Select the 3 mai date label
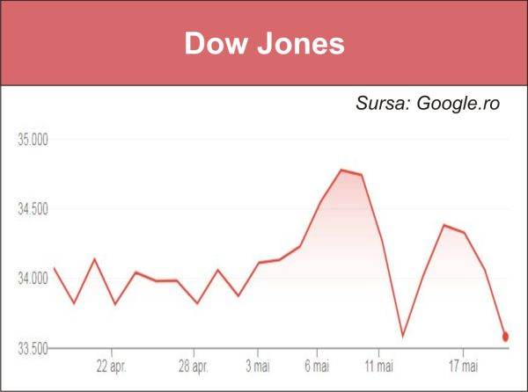The width and height of the screenshot is (528, 392). (x=258, y=367)
